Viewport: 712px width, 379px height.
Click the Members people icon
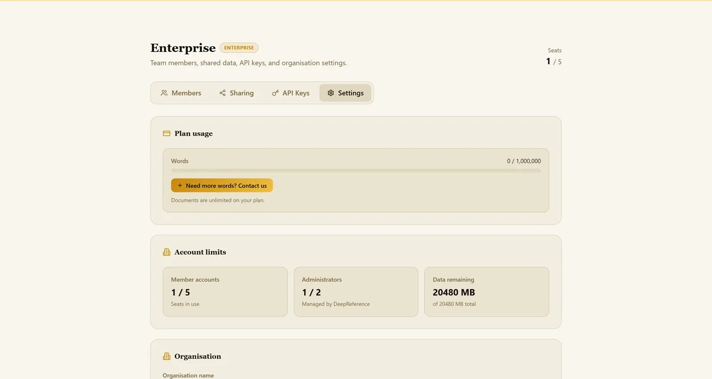[x=164, y=93]
